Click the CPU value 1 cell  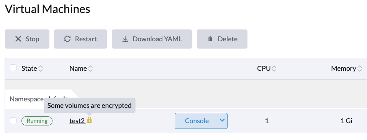267,121
